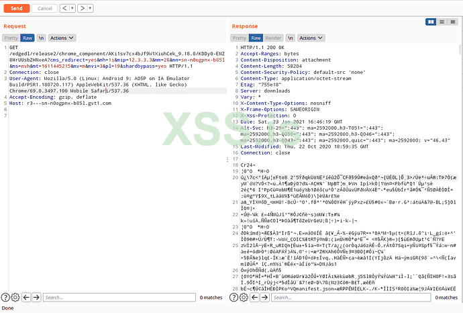
Task: Click the Vary: * response header
Action: click(251, 97)
